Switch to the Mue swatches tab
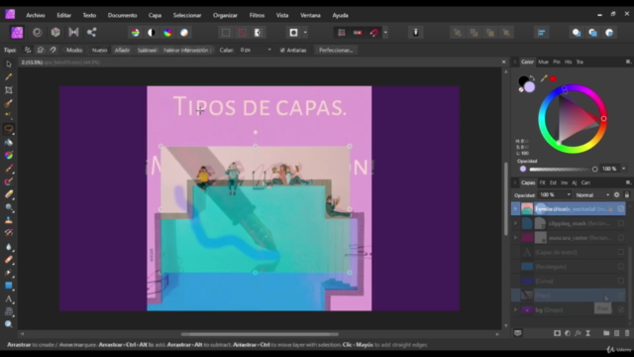The height and width of the screenshot is (357, 634). (543, 61)
